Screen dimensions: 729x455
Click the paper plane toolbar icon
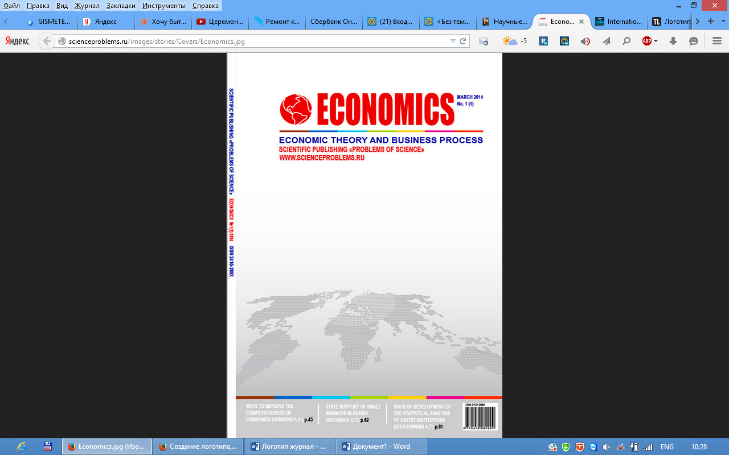click(606, 41)
